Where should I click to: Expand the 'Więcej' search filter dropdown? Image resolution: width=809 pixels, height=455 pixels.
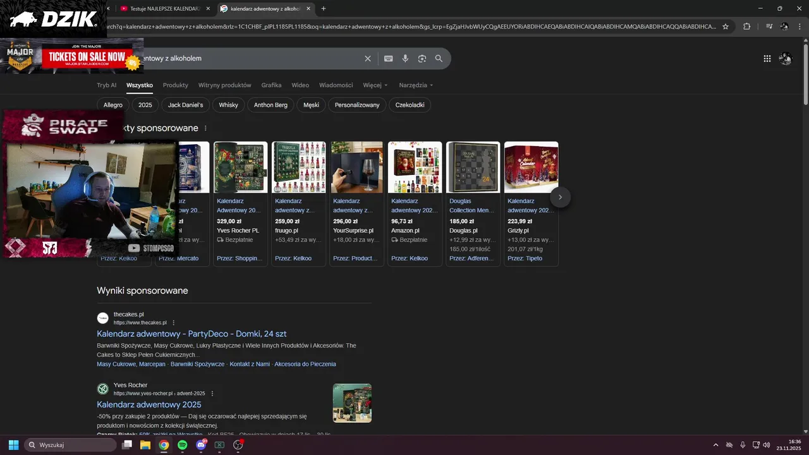click(x=375, y=85)
